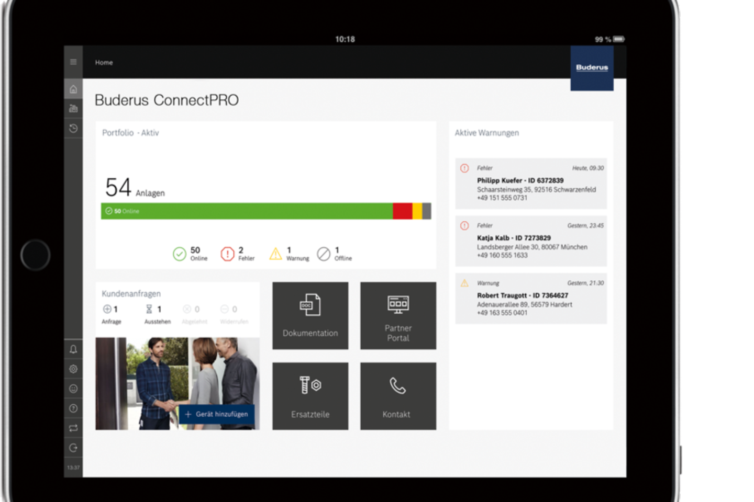Image resolution: width=754 pixels, height=502 pixels.
Task: Click timestamp 'Gestern, 21:30'
Action: 585,283
